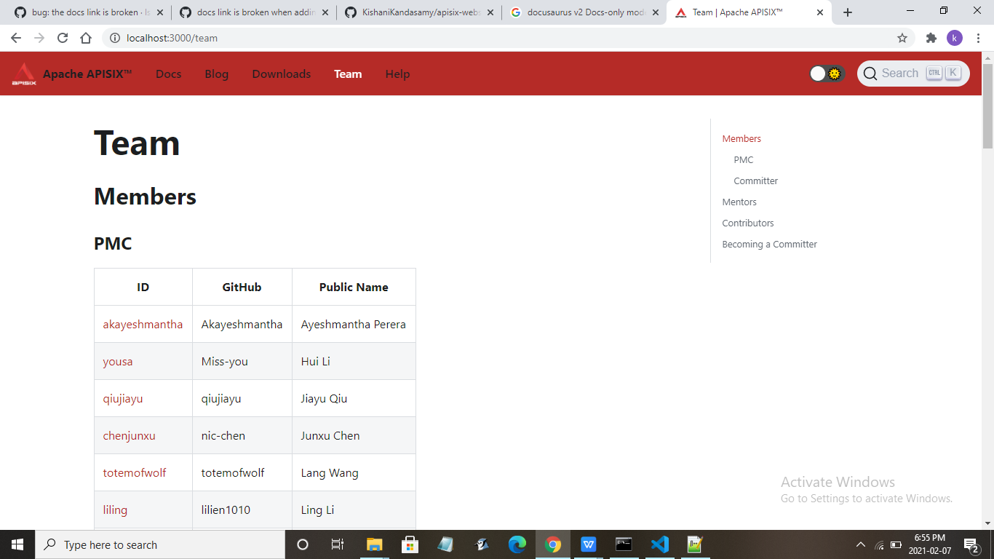Click the Jiayu Qiu name cell

pyautogui.click(x=354, y=399)
